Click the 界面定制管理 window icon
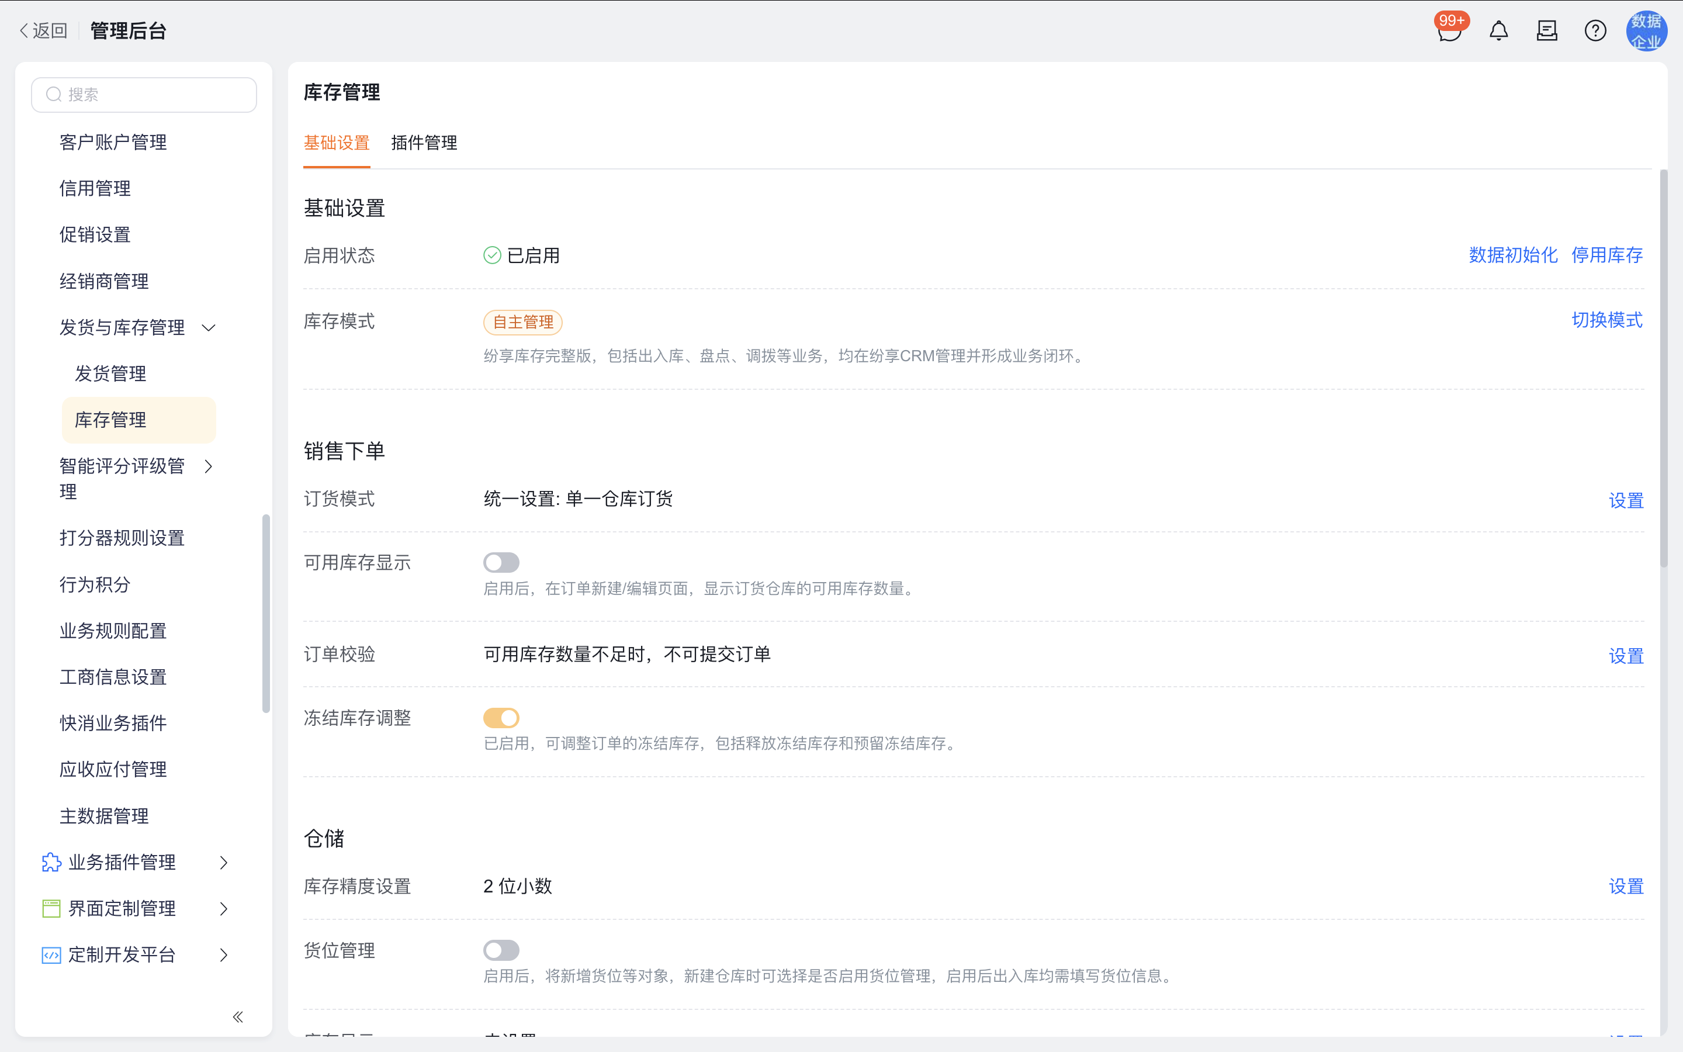The width and height of the screenshot is (1683, 1052). pos(51,909)
